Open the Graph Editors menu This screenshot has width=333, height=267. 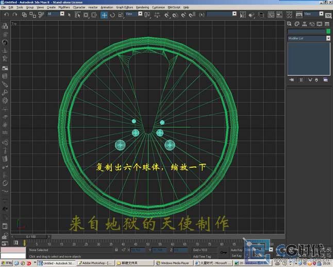124,7
